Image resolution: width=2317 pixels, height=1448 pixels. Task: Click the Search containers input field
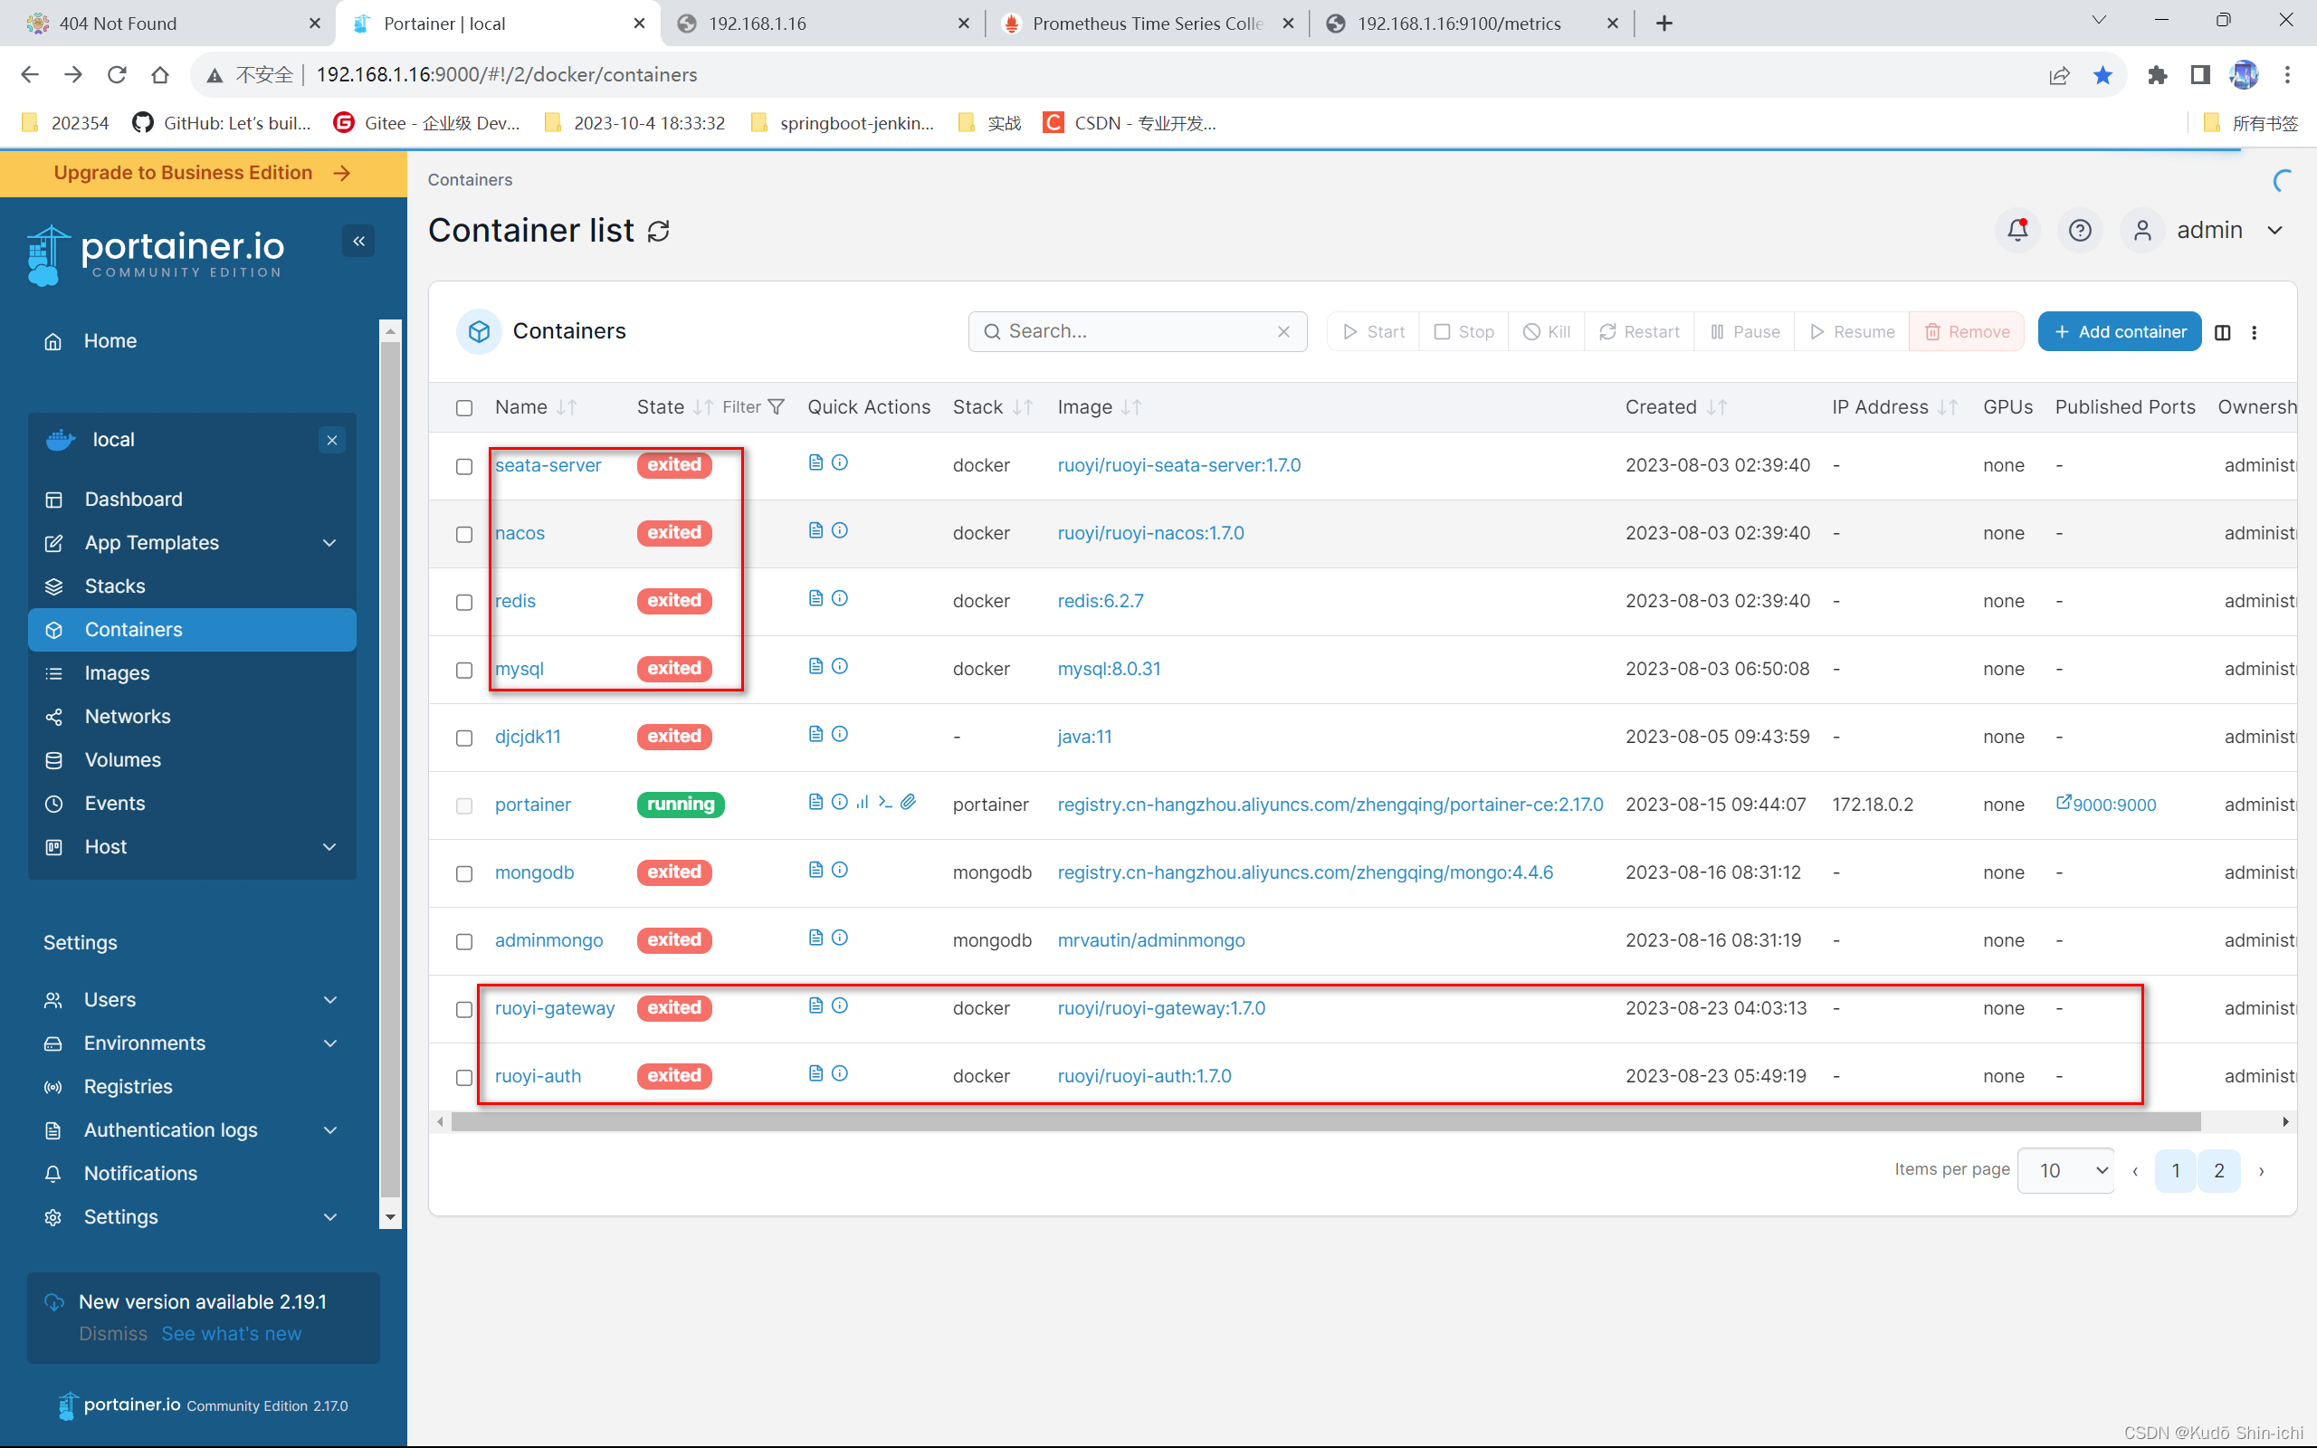(x=1139, y=330)
